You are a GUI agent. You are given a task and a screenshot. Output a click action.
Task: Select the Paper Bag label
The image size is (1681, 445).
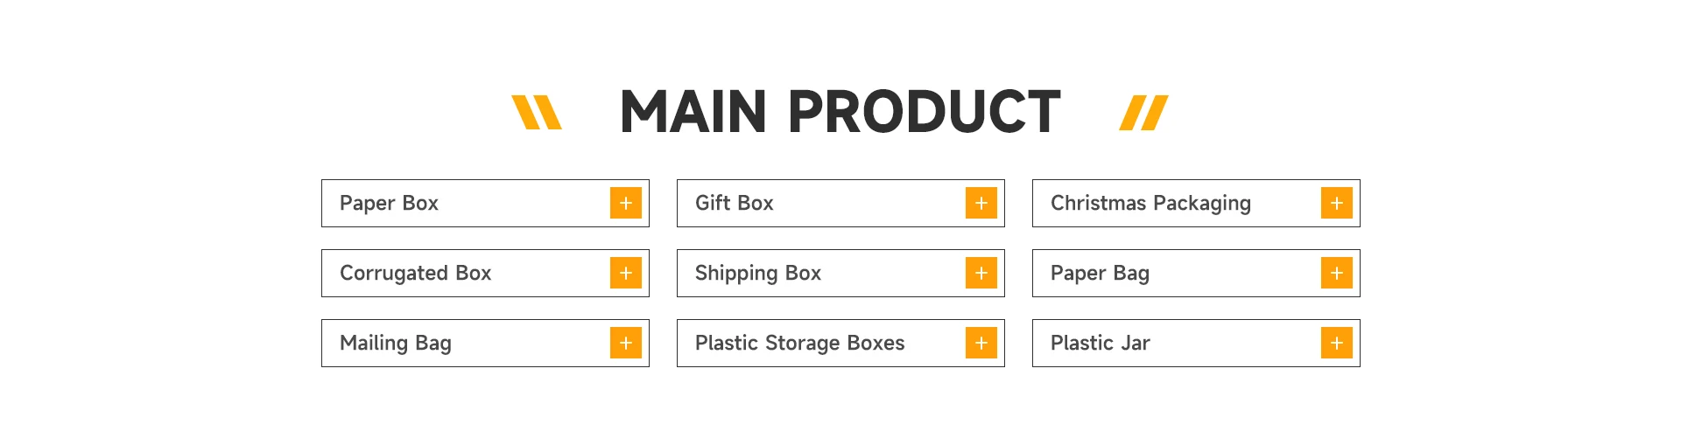pyautogui.click(x=1100, y=273)
